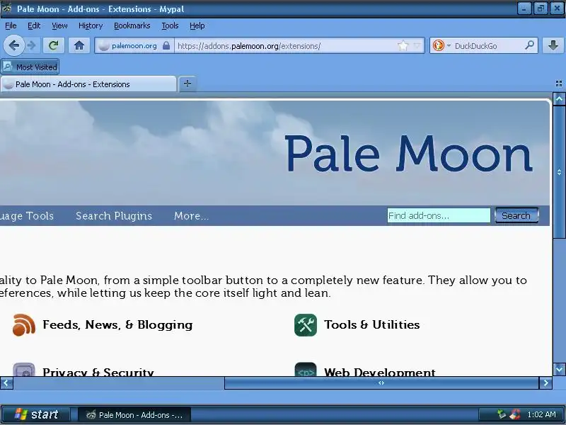Click the horizontal scrollbar right arrow

[x=545, y=382]
